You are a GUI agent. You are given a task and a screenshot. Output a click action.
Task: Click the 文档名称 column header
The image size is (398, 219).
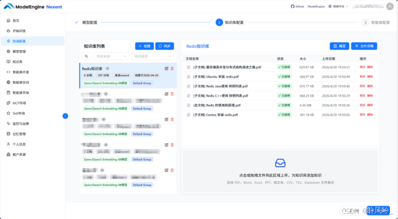pos(192,59)
